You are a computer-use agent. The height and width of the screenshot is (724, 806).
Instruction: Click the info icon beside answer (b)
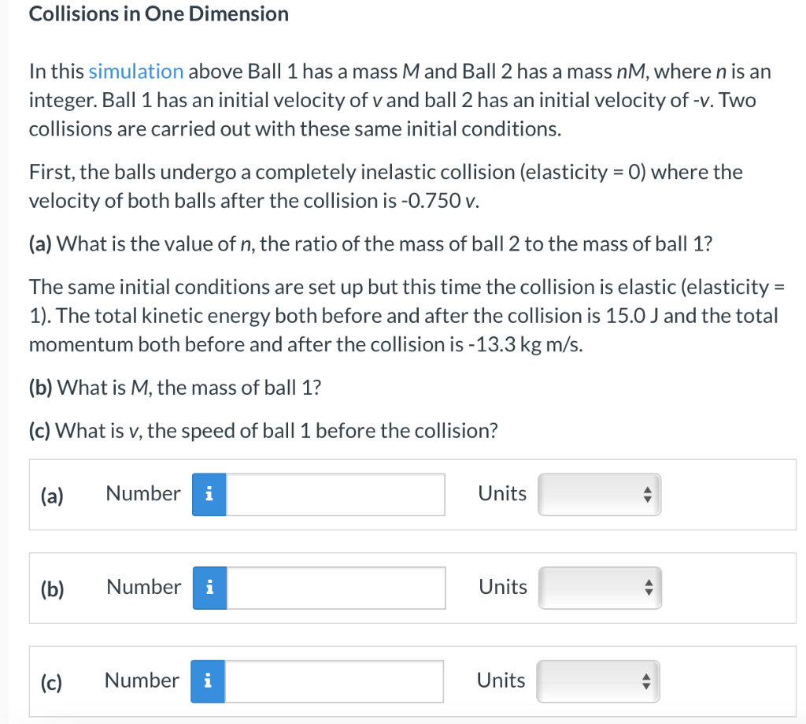[209, 588]
